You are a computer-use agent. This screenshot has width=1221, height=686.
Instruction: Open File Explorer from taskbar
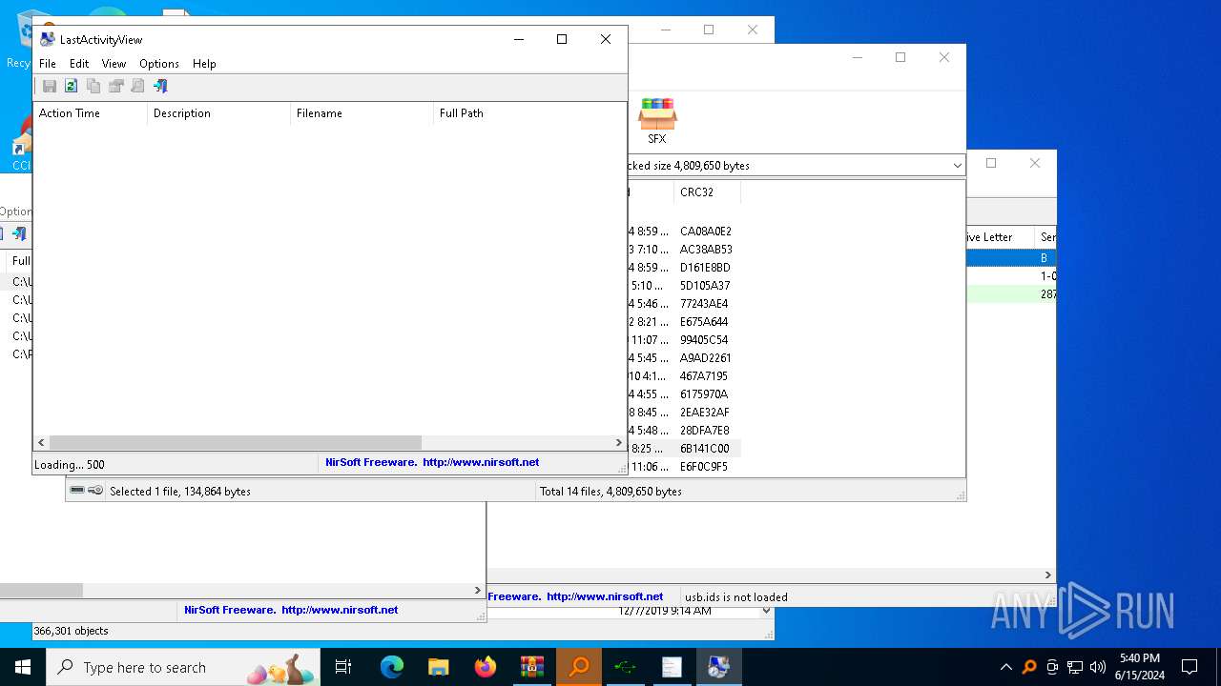click(439, 667)
